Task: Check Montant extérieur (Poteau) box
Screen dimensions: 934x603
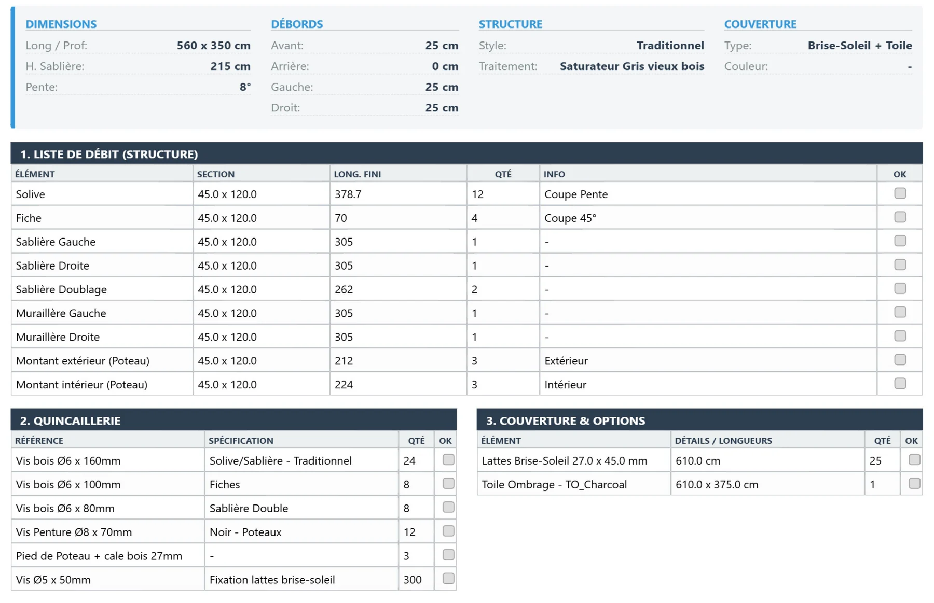Action: pyautogui.click(x=900, y=360)
